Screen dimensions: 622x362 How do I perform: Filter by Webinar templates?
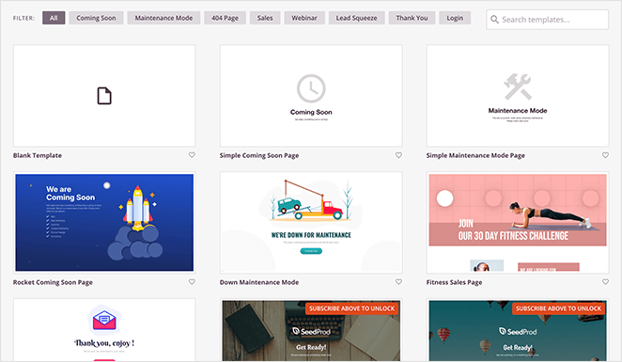[x=304, y=18]
